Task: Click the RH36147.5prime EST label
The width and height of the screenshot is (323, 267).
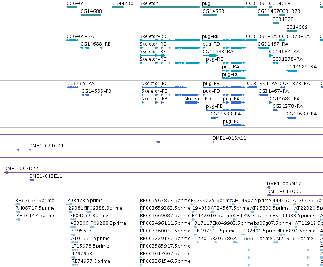Action: coord(36,216)
